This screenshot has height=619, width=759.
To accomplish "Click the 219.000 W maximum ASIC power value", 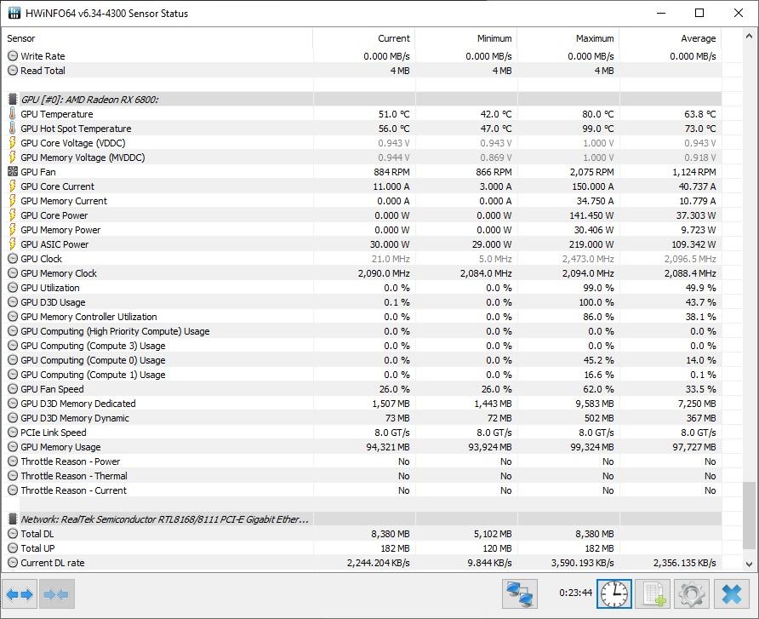I will click(x=591, y=244).
